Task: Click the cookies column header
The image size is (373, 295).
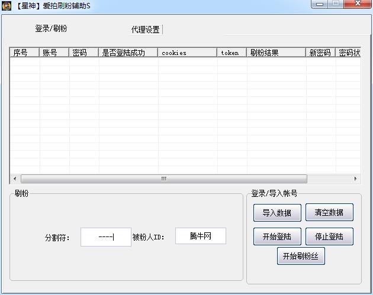Action: pyautogui.click(x=188, y=53)
